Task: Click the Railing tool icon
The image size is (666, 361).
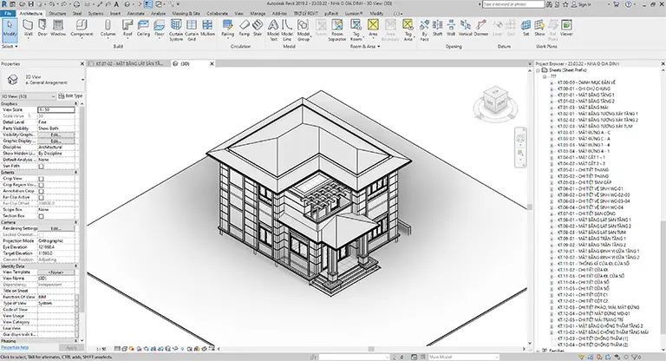Action: (228, 28)
